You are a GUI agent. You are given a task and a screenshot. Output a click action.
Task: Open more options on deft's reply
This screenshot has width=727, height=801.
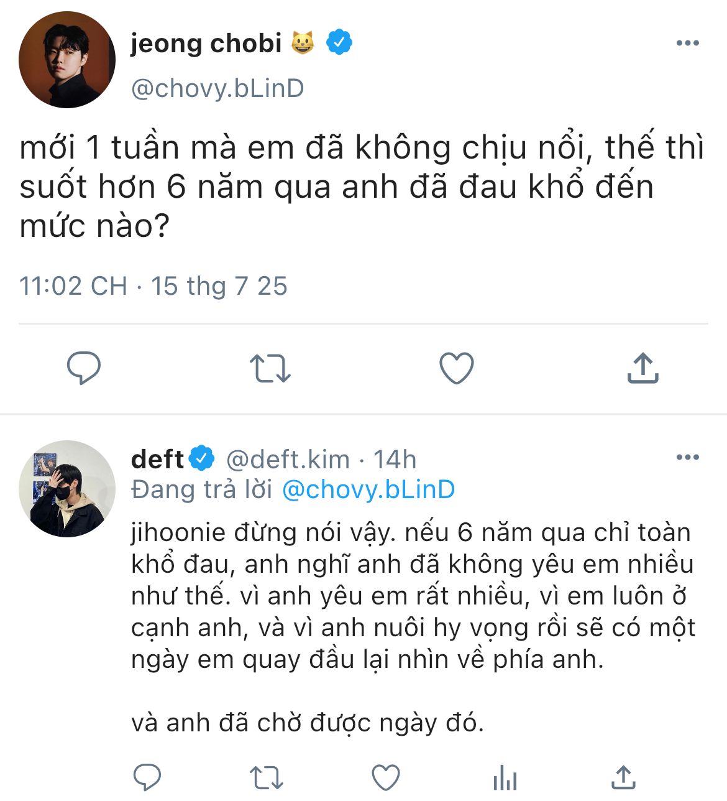(687, 457)
